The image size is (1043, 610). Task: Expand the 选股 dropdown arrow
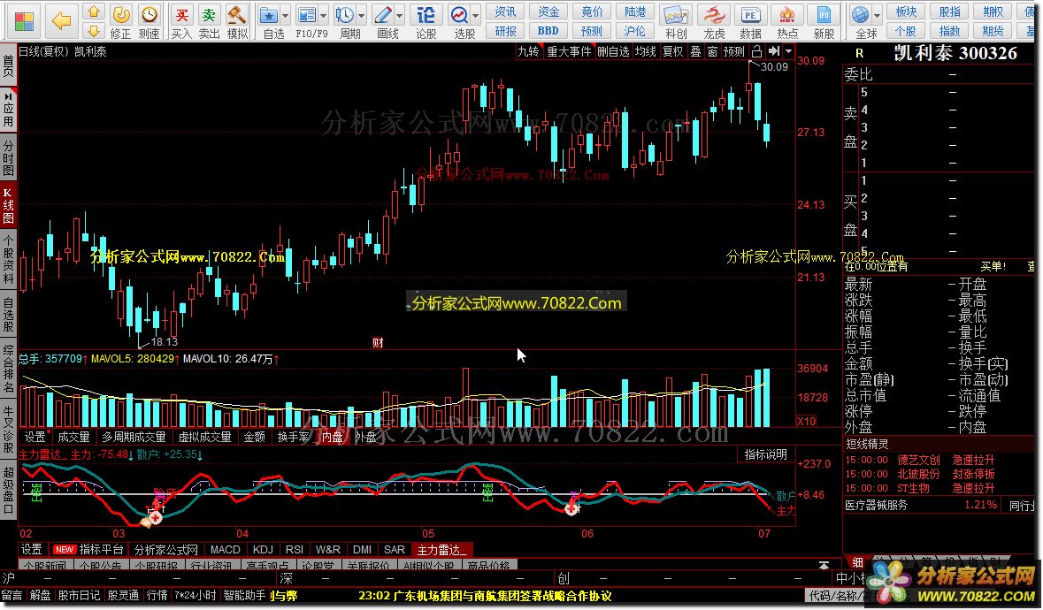tap(476, 15)
